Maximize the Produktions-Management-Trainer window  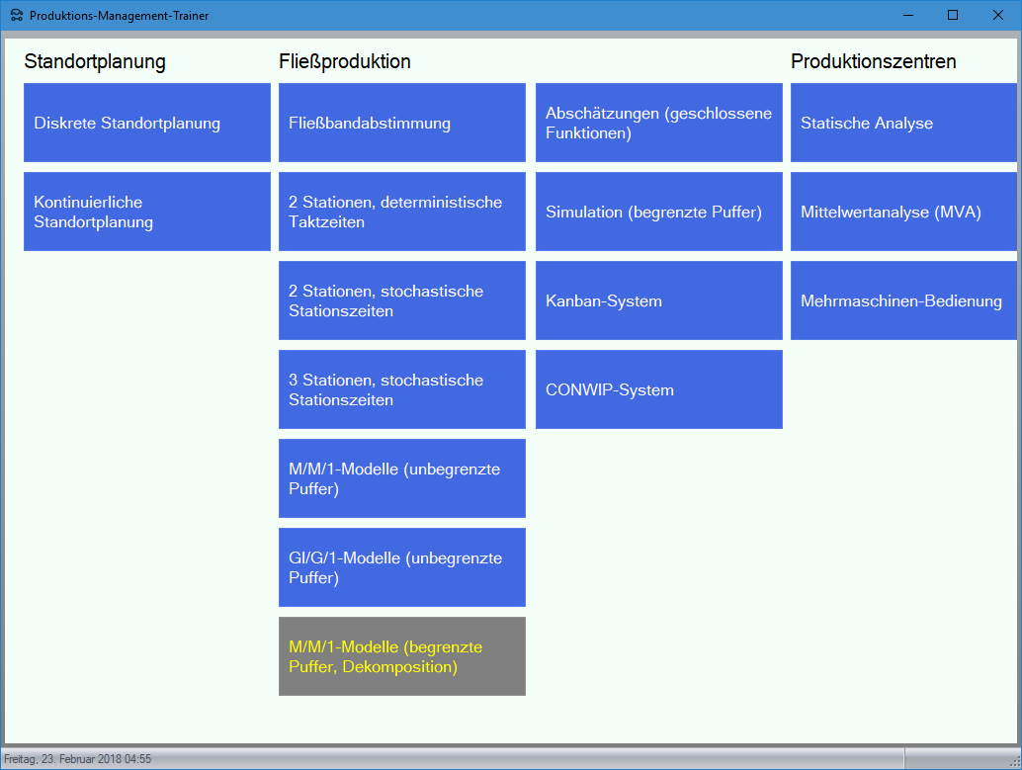click(x=953, y=15)
